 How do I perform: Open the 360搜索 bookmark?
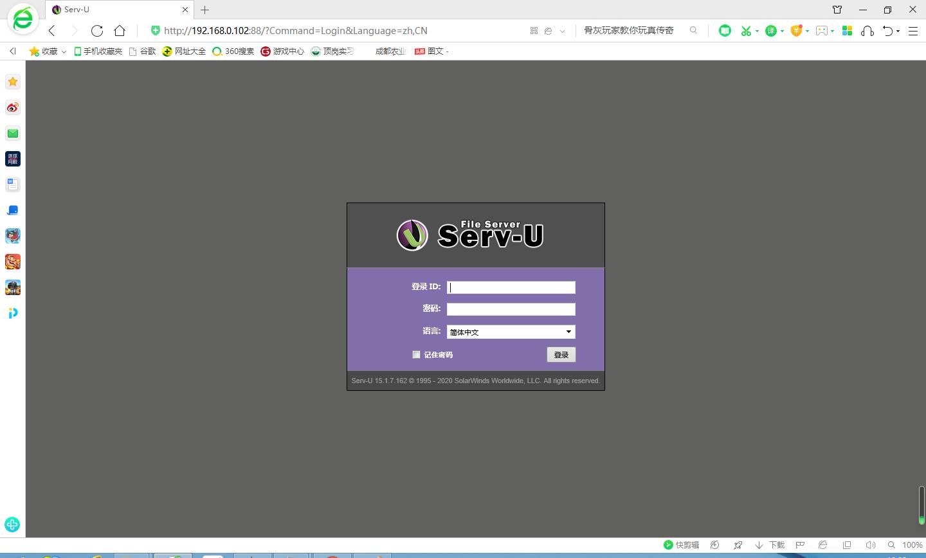(233, 51)
